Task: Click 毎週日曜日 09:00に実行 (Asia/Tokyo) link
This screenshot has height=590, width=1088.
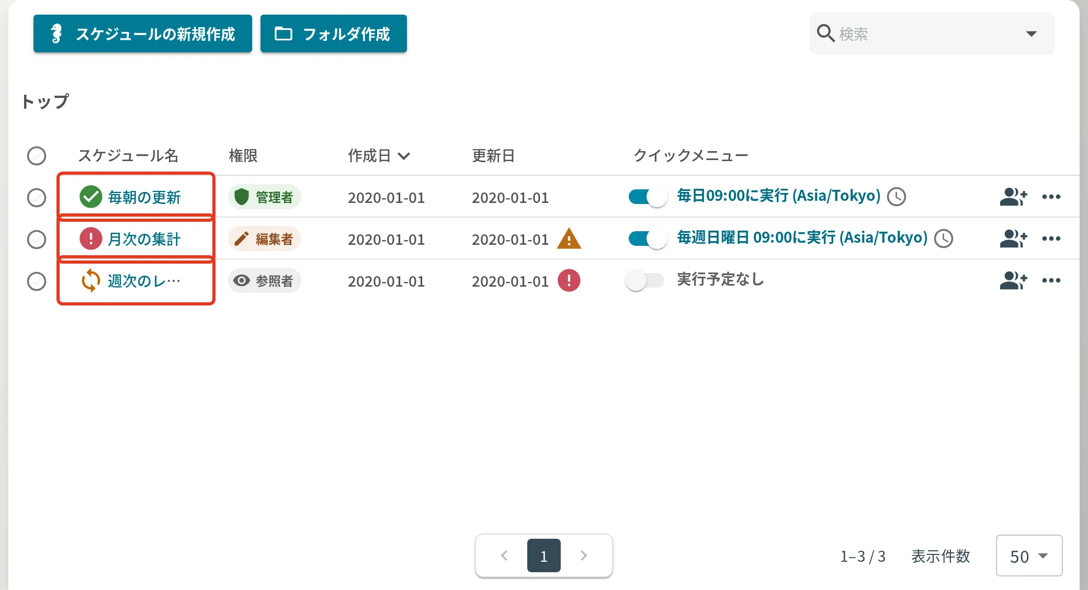Action: click(x=802, y=237)
